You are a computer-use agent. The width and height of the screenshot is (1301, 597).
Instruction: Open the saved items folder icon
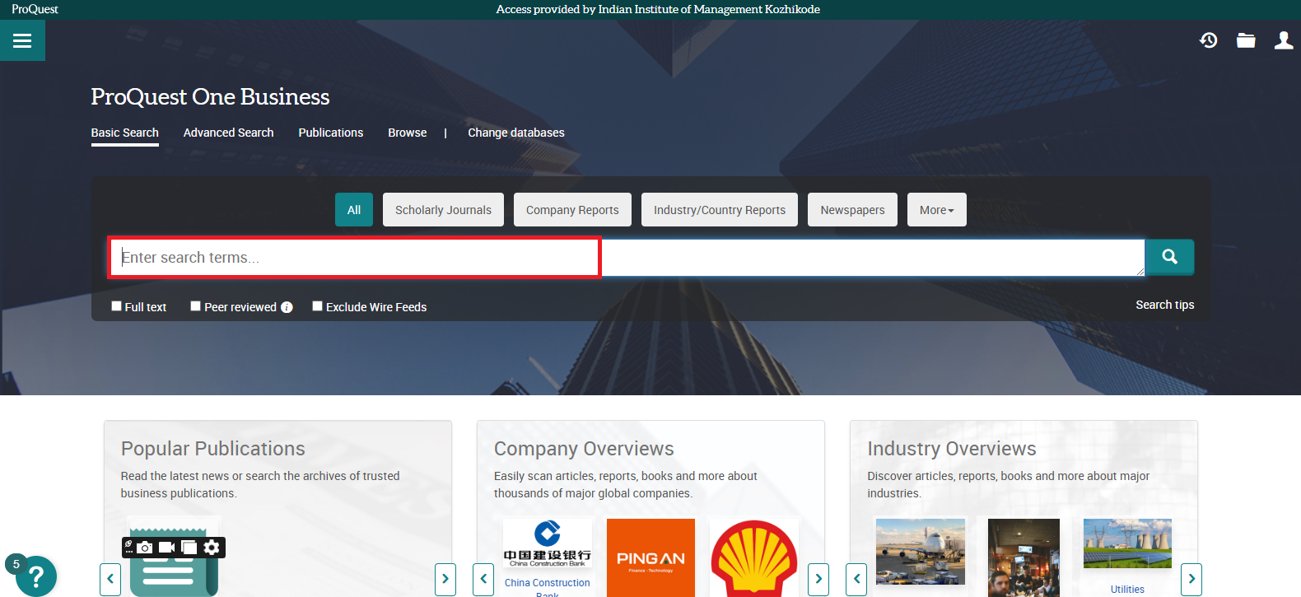(x=1246, y=40)
